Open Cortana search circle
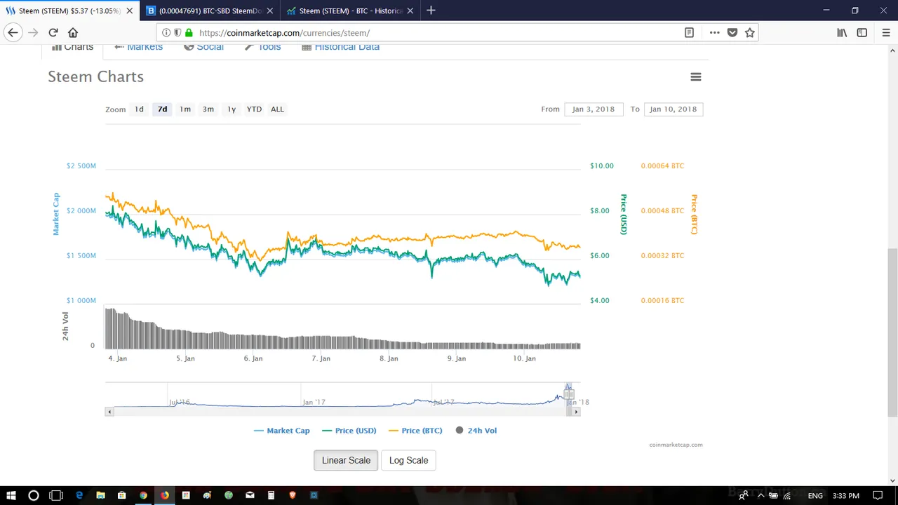898x505 pixels. tap(33, 495)
